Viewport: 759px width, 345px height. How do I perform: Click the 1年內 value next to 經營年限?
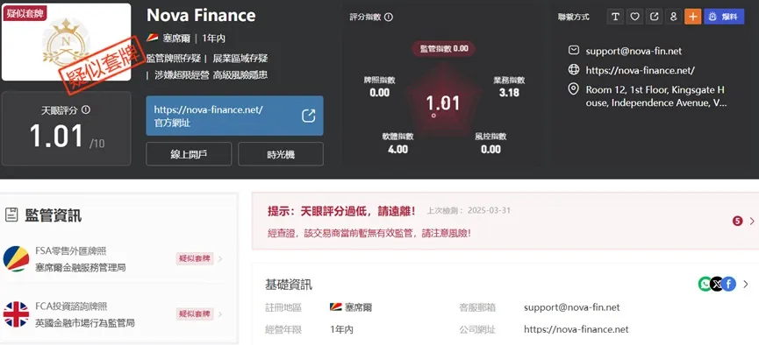point(341,329)
